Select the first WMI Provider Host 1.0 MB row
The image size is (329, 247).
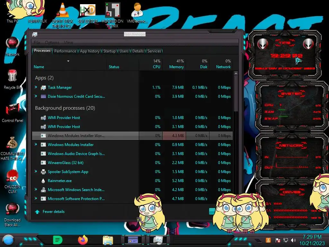pos(132,118)
